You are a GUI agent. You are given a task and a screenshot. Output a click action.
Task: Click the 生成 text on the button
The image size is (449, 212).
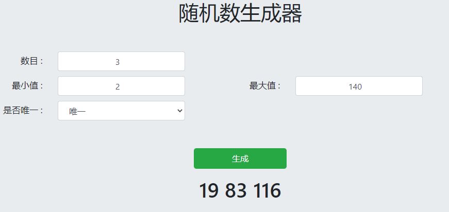pos(240,159)
